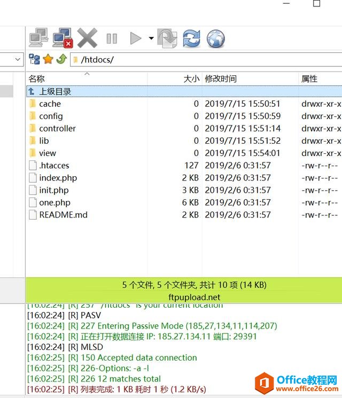
Task: Select the README.md file
Action: coord(63,215)
